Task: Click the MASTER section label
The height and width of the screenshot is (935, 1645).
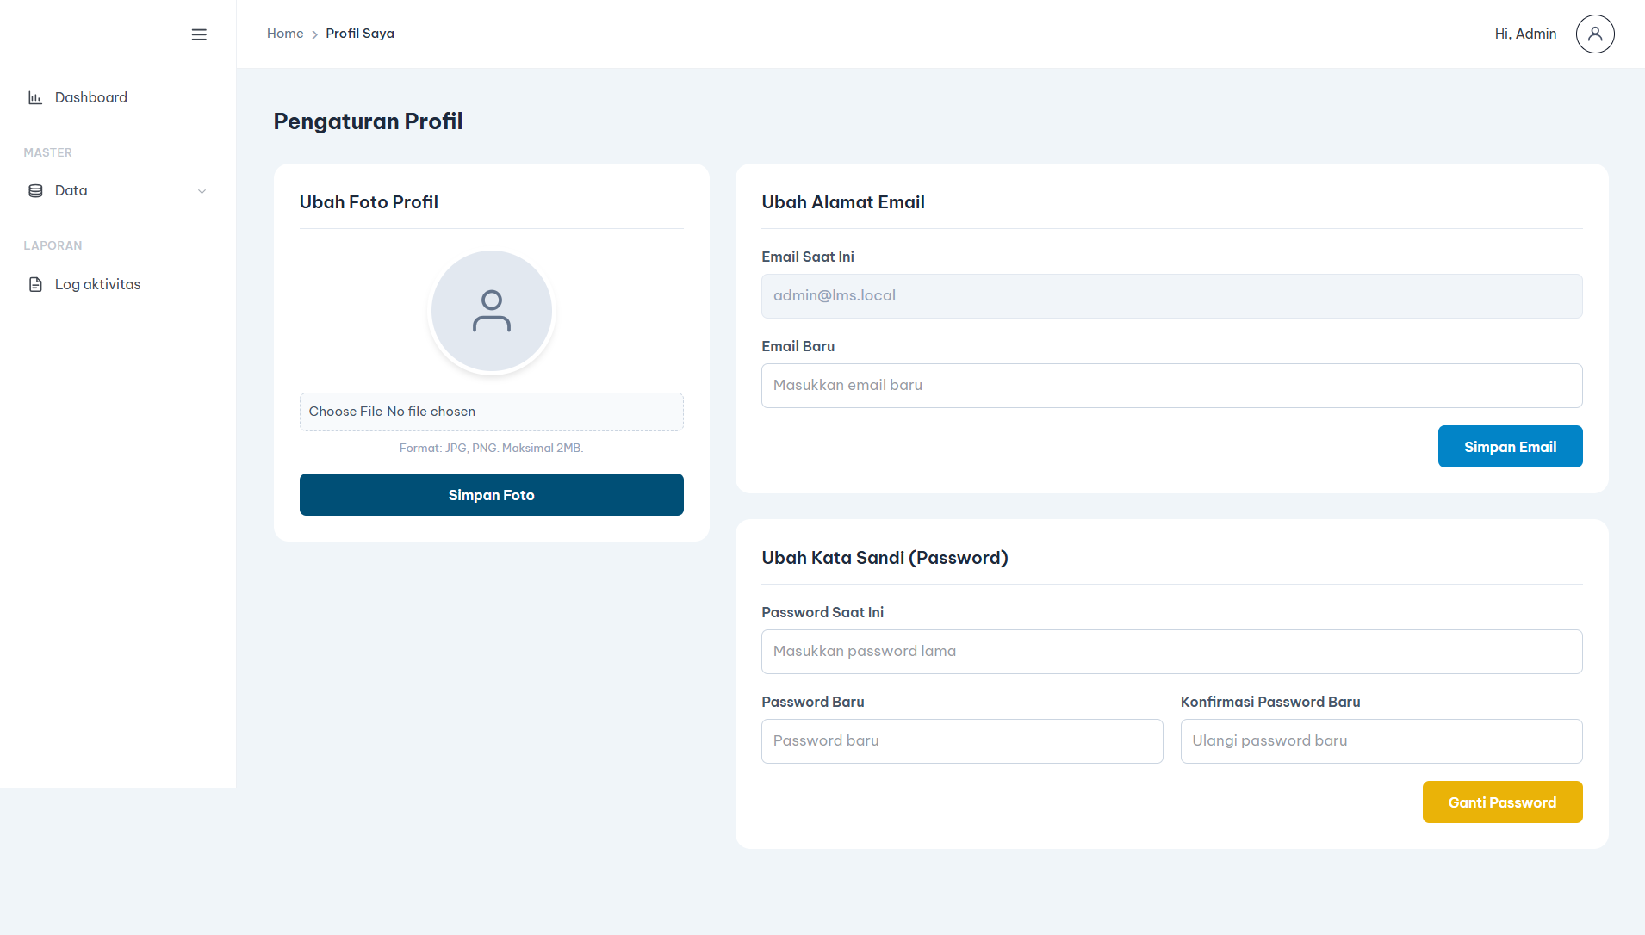Action: (47, 152)
